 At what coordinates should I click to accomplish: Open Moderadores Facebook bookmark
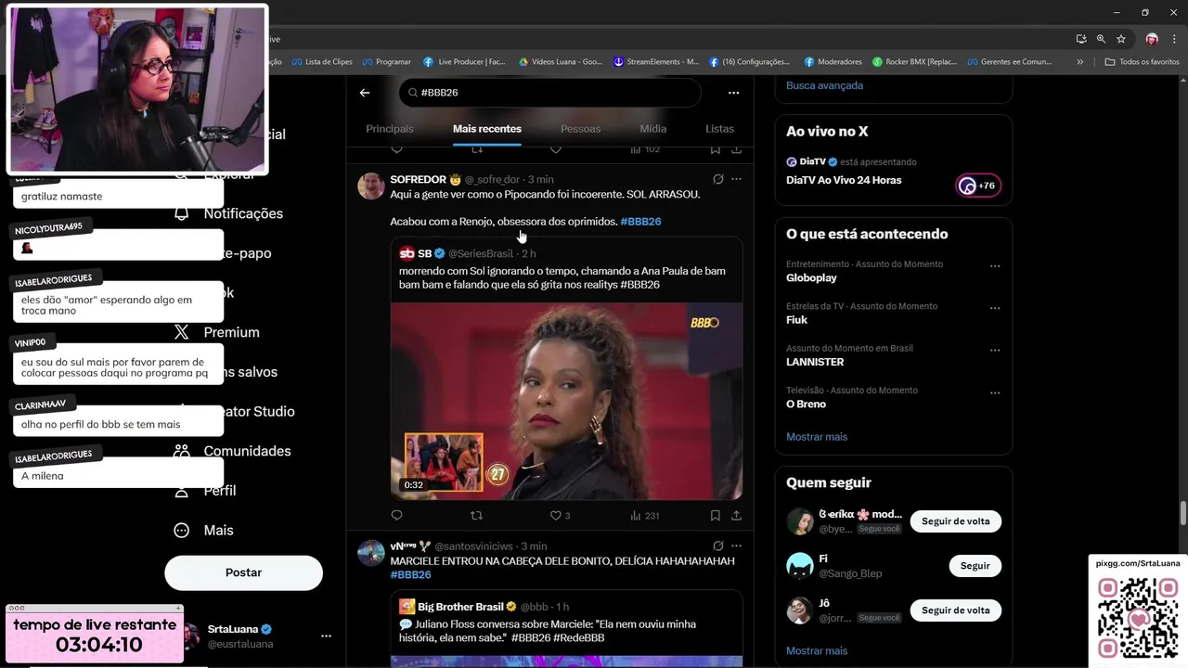tap(833, 62)
